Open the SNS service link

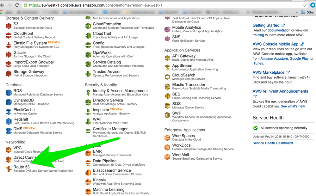point(176,37)
